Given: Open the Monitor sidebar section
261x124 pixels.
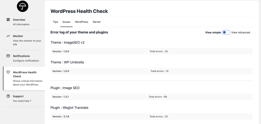Looking at the screenshot, I should [x=24, y=40].
